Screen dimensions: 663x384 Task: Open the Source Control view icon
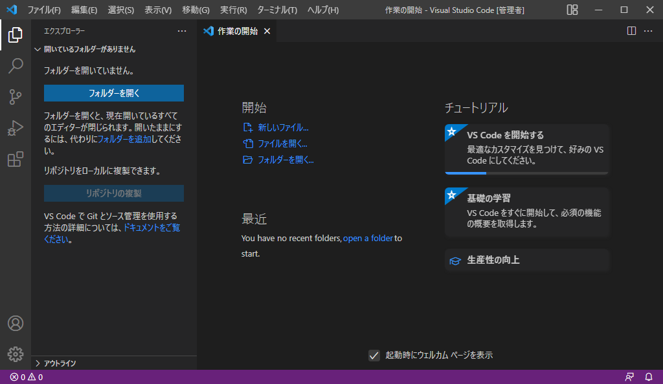coord(16,97)
